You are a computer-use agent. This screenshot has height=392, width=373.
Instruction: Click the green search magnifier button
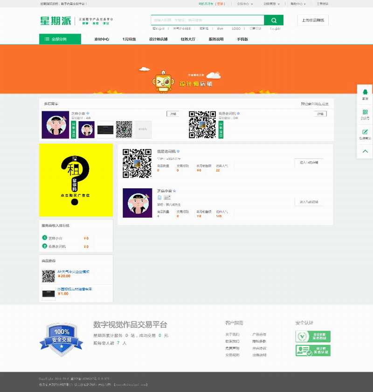click(274, 20)
